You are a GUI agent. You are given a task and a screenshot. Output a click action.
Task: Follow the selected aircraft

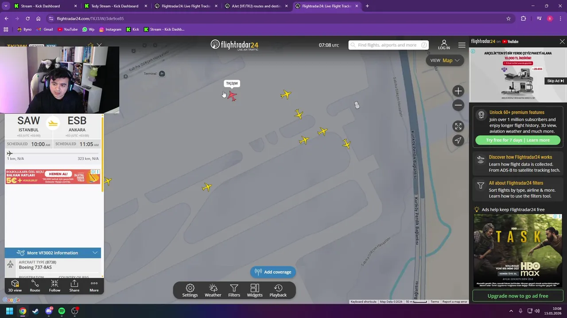54,286
